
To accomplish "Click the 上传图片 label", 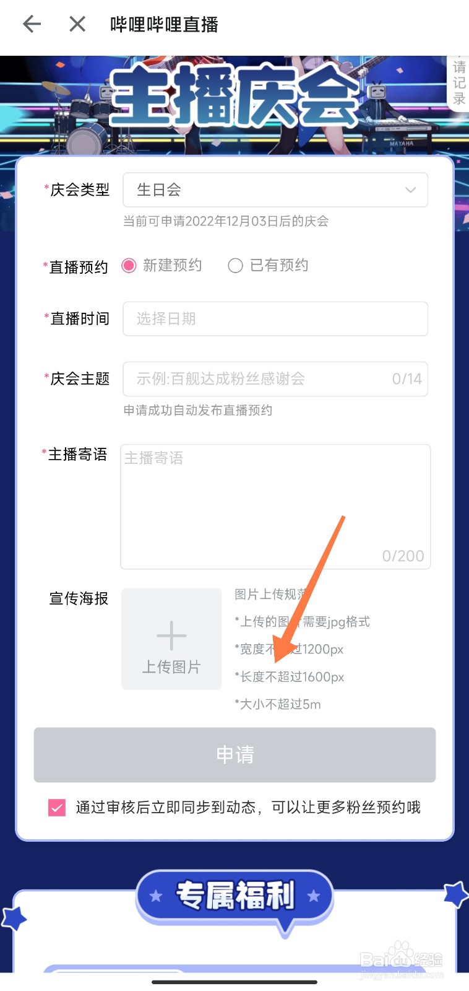I will 171,667.
